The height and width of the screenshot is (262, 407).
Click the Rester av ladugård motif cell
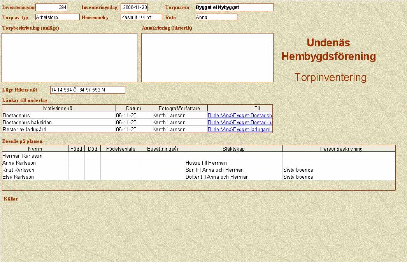click(59, 130)
